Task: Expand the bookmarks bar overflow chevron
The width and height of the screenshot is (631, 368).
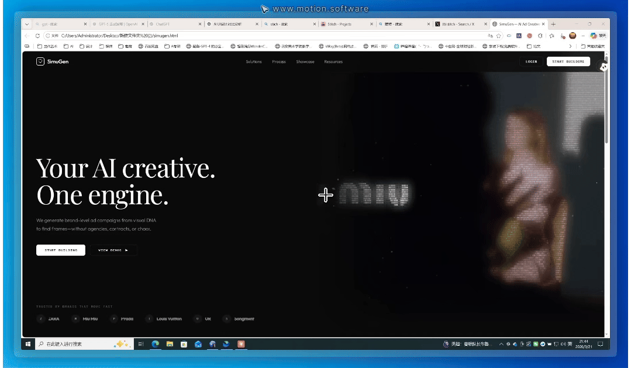Action: pyautogui.click(x=570, y=46)
